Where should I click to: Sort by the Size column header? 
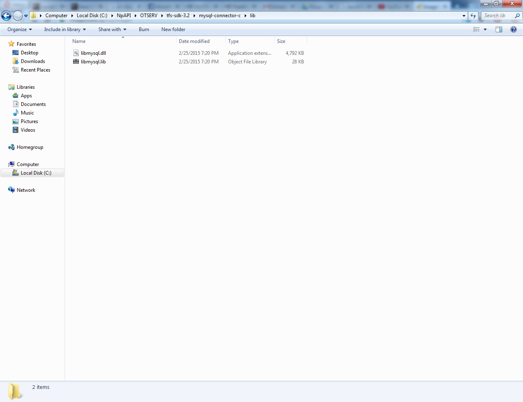291,41
